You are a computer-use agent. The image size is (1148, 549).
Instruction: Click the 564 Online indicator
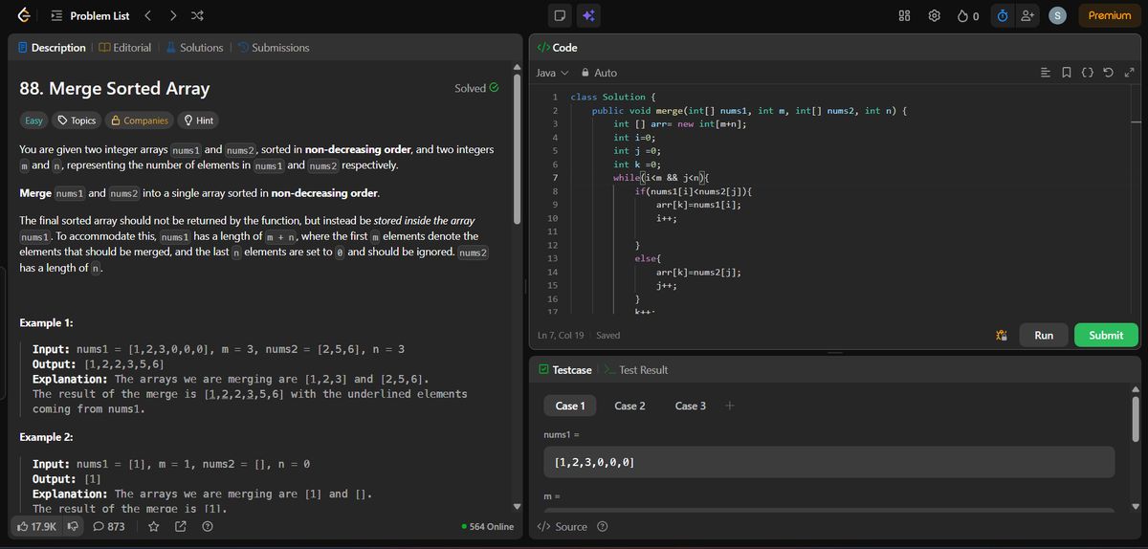point(487,527)
